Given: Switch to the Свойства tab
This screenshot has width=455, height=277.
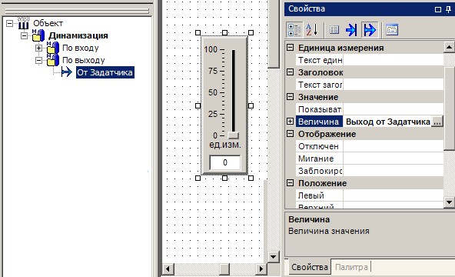Looking at the screenshot, I should tap(309, 267).
